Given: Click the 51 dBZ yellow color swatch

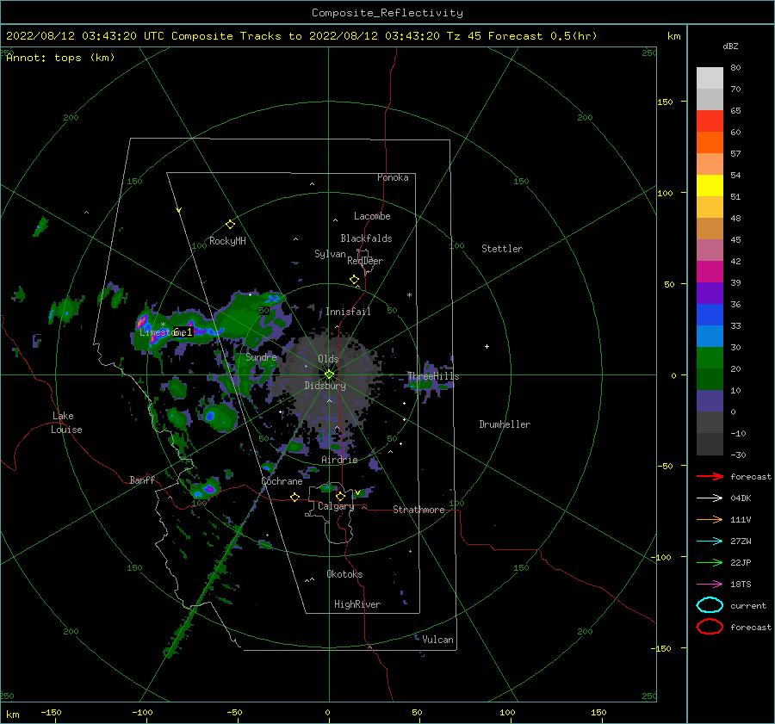Looking at the screenshot, I should 710,185.
